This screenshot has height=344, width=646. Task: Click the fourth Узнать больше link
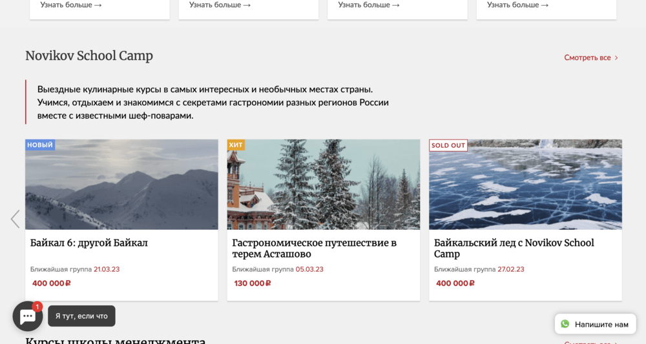517,5
